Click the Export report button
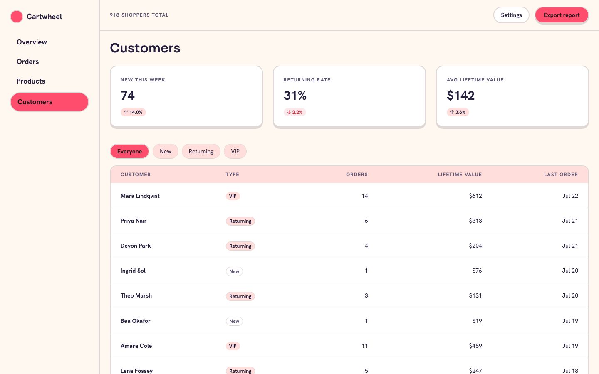The height and width of the screenshot is (374, 599). coord(562,15)
